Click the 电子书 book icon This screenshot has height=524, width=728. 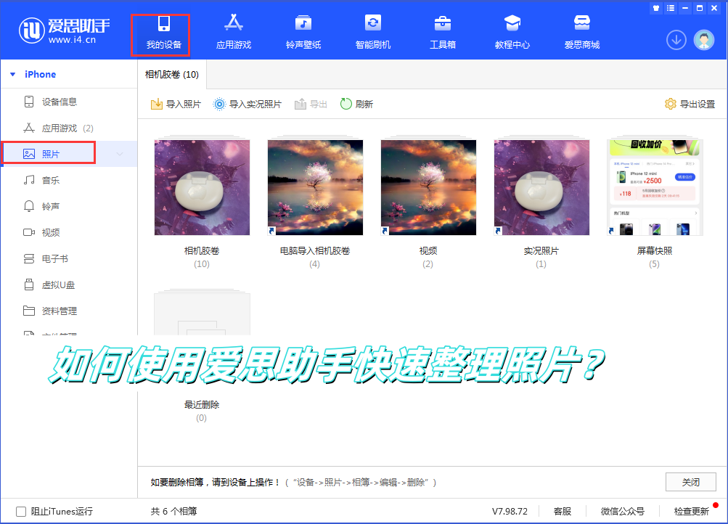tap(29, 258)
